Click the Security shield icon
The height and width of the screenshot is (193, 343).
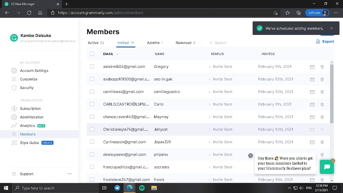[x=14, y=88]
